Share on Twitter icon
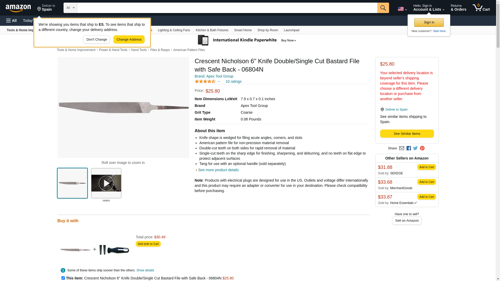The width and height of the screenshot is (500, 281). pyautogui.click(x=415, y=148)
